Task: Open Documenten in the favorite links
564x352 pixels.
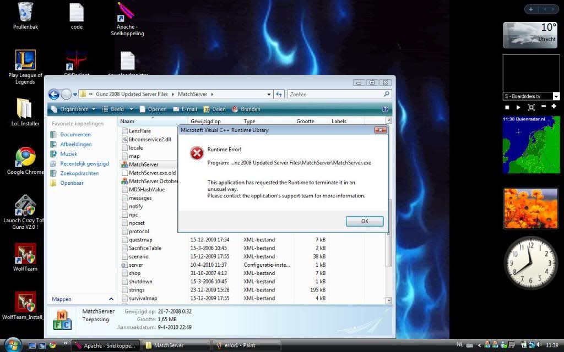Action: click(x=75, y=135)
